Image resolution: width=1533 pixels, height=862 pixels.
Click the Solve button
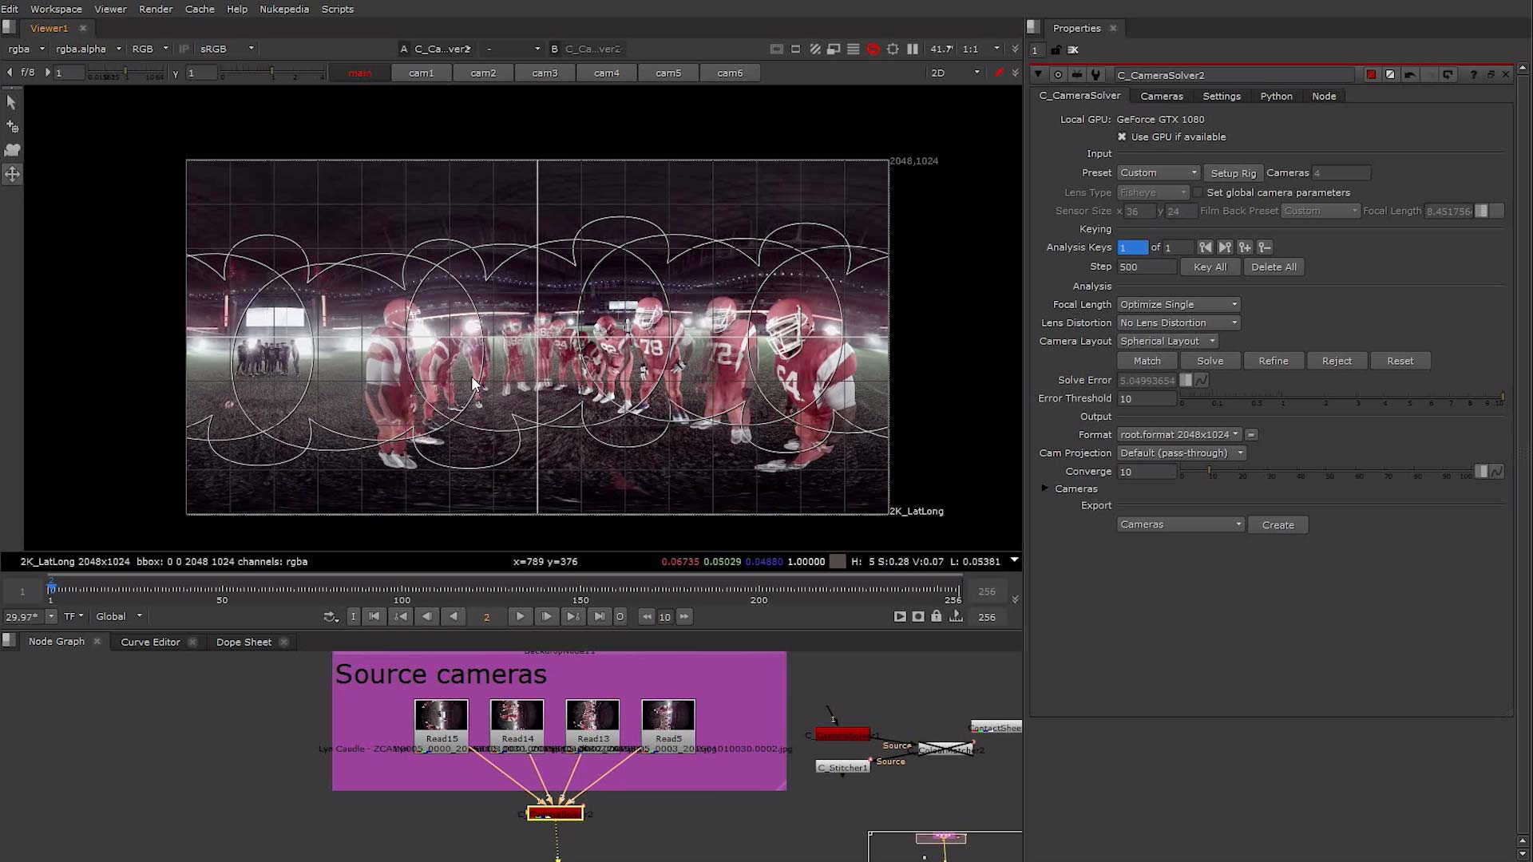coord(1210,362)
